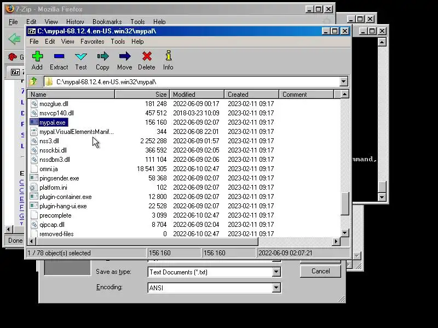Click the msvcp140.dll file icon
This screenshot has height=328, width=438.
[34, 113]
